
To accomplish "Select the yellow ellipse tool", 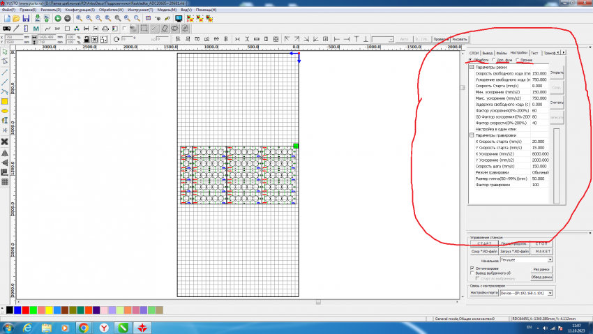I will point(5,111).
